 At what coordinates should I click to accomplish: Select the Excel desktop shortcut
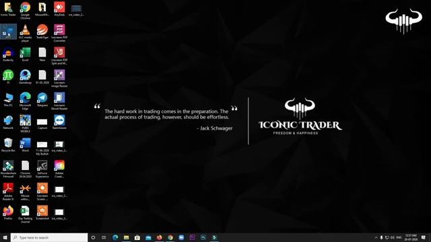[26, 54]
